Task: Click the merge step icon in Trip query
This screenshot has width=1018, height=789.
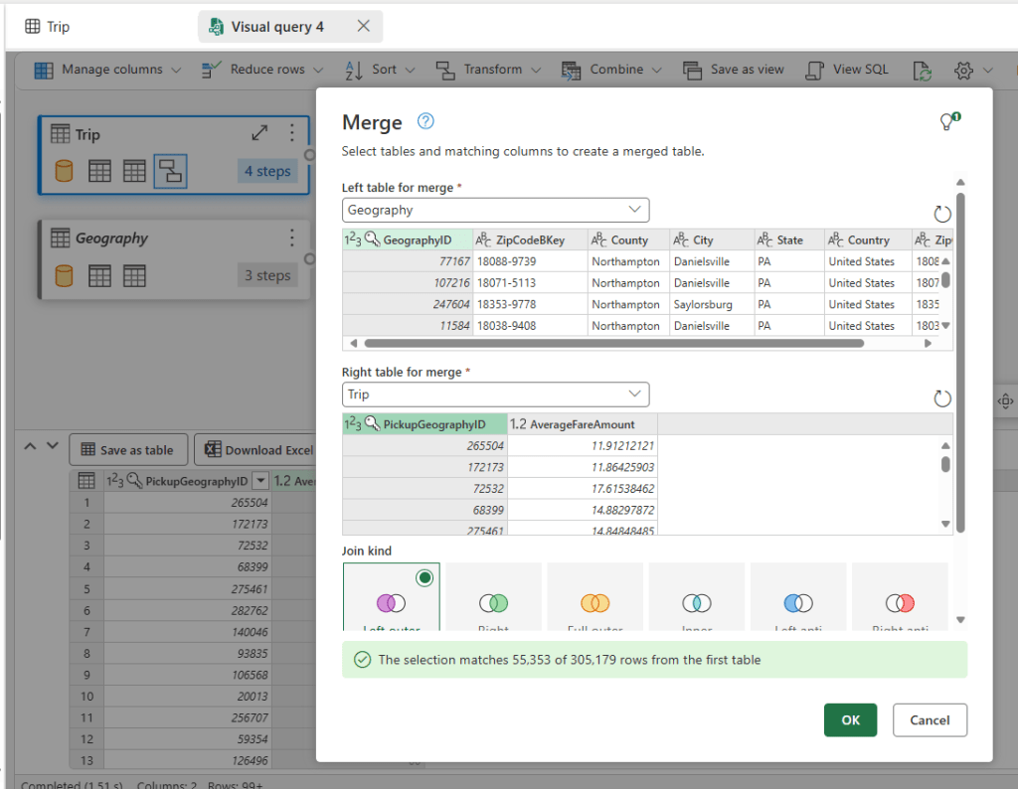Action: (x=170, y=171)
